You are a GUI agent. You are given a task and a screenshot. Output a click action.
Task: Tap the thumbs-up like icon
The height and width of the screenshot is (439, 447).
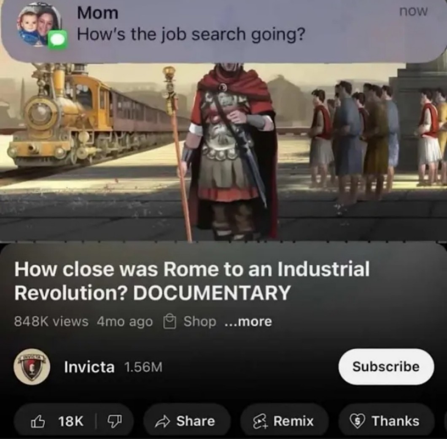(x=38, y=421)
